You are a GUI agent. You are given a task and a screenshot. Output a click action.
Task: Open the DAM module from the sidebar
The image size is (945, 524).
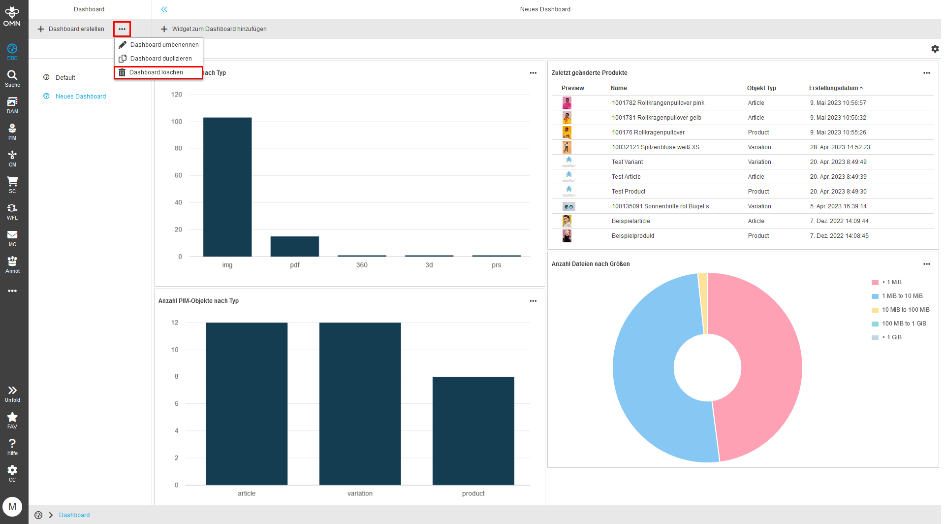click(x=12, y=104)
